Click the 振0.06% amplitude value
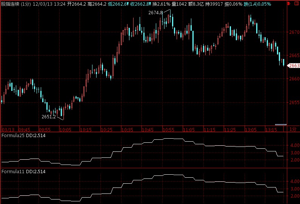This screenshot has width=300, height=204. pyautogui.click(x=233, y=4)
